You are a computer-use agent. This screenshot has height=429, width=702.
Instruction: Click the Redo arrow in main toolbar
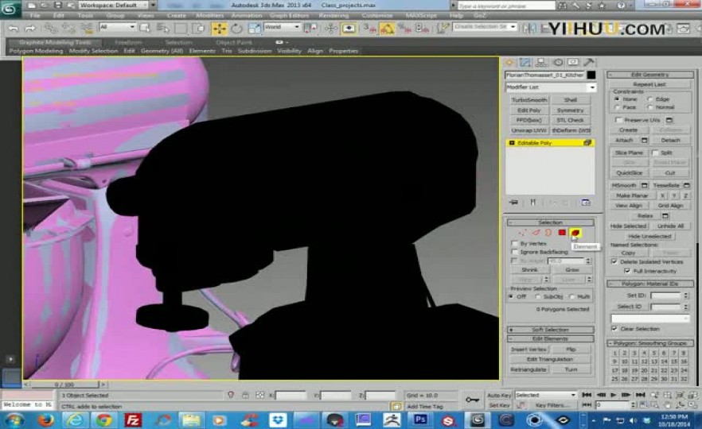[x=29, y=29]
